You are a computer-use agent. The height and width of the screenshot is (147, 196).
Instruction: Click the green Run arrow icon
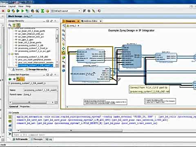coord(22,11)
